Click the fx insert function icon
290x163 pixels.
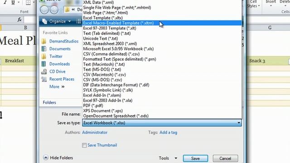(19, 19)
